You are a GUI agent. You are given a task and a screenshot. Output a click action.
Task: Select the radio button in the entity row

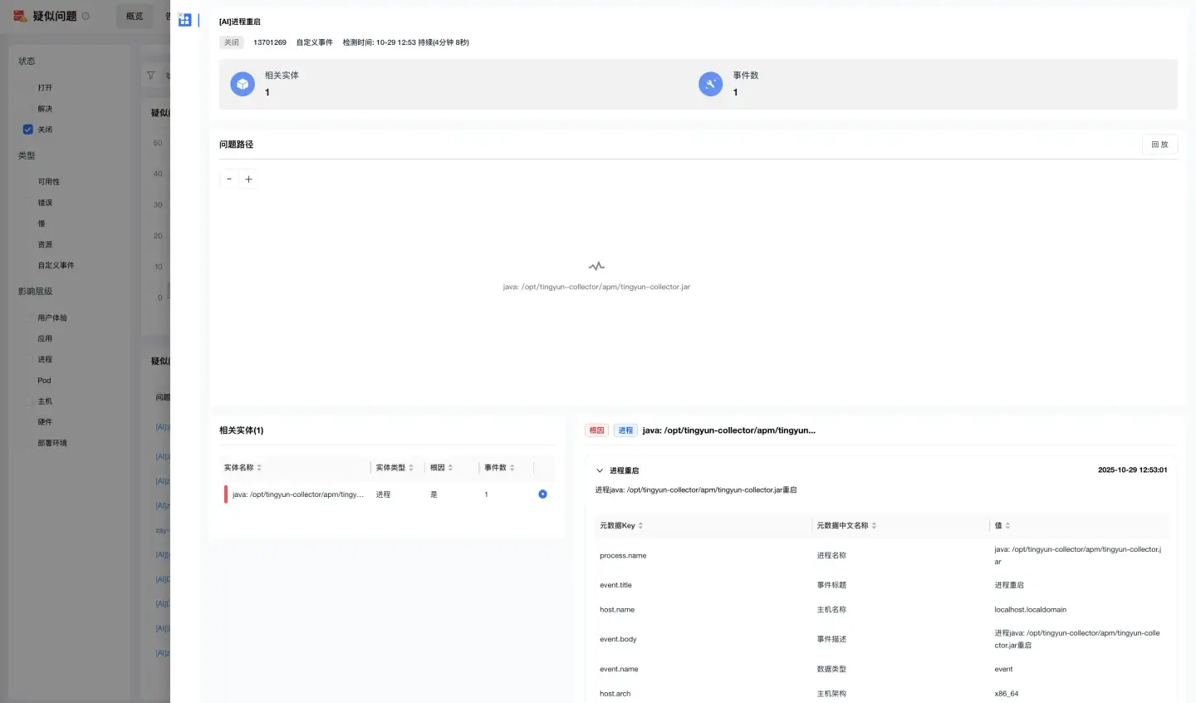coord(542,494)
